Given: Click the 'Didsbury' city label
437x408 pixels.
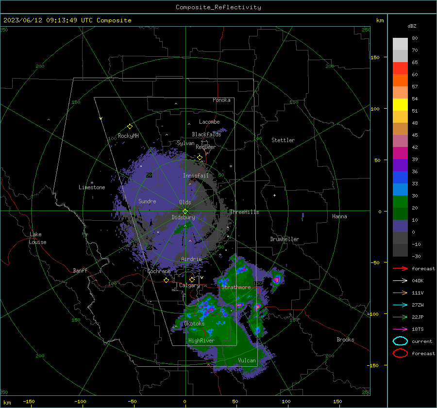Looking at the screenshot, I should point(183,217).
